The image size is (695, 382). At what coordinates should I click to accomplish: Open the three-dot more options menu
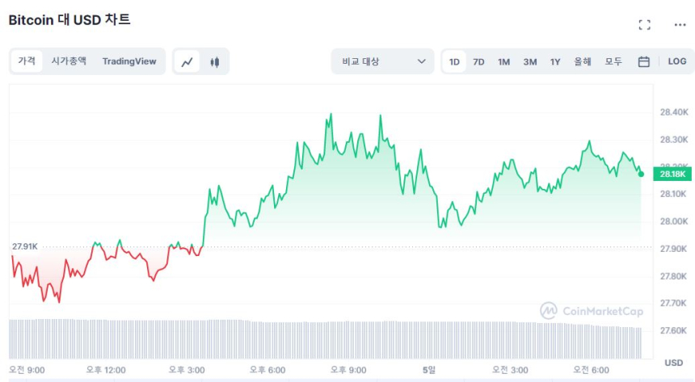click(680, 25)
